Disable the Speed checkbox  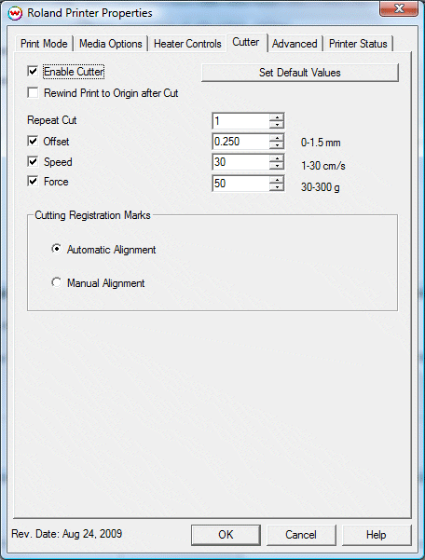tap(33, 162)
